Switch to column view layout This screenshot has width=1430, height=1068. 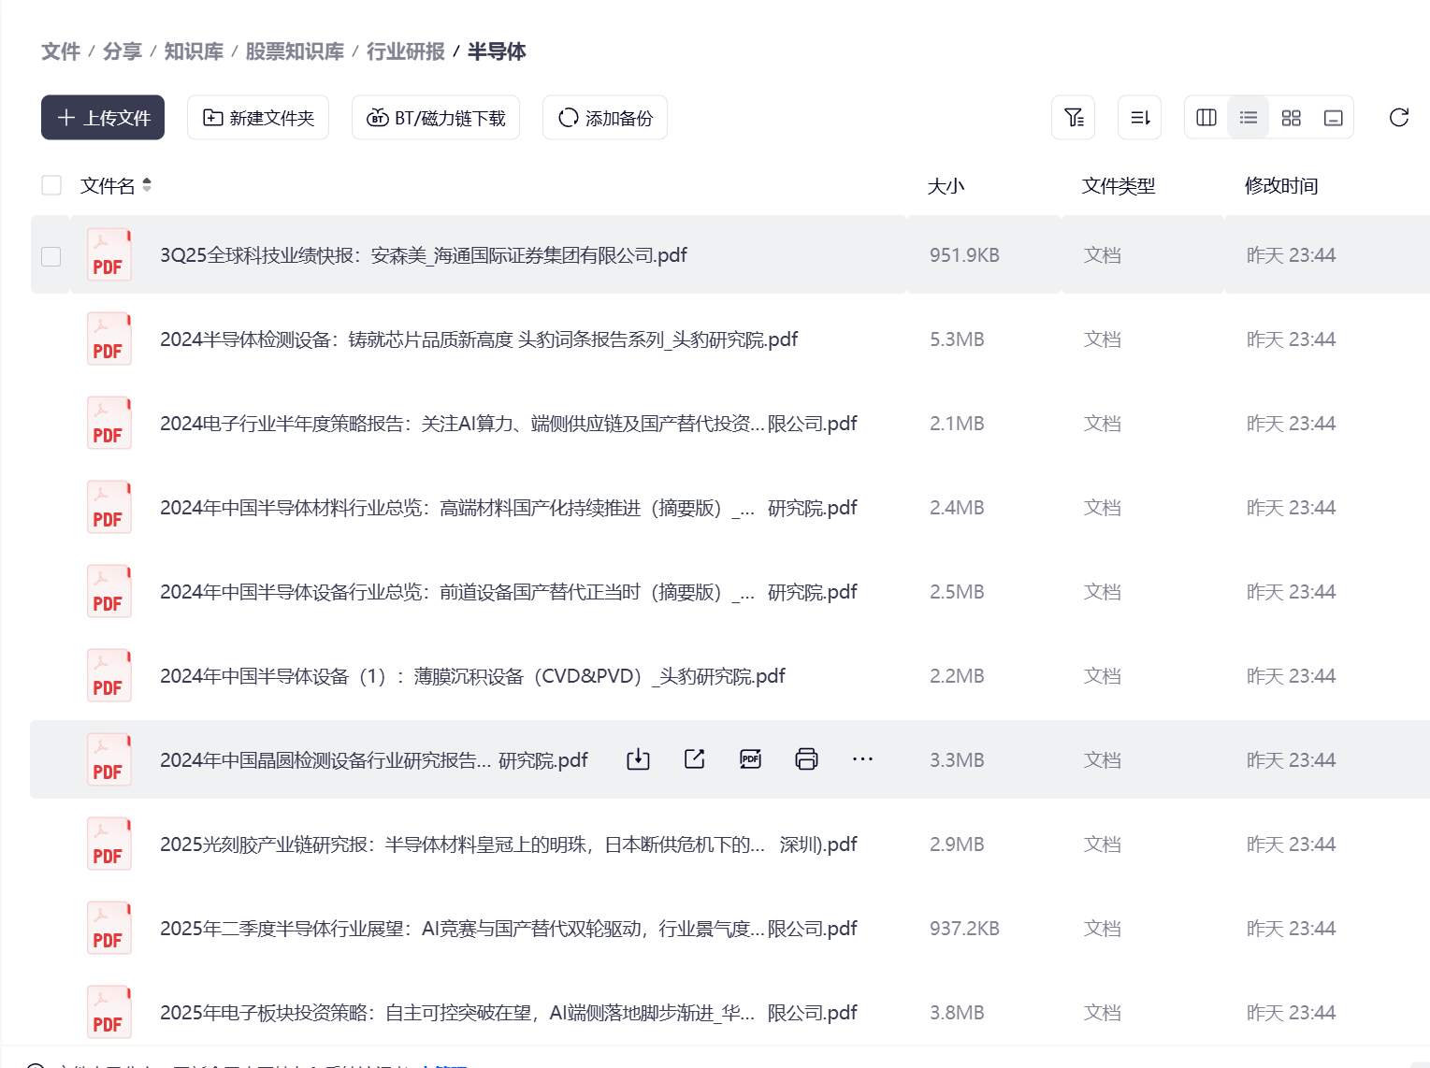[x=1206, y=118]
